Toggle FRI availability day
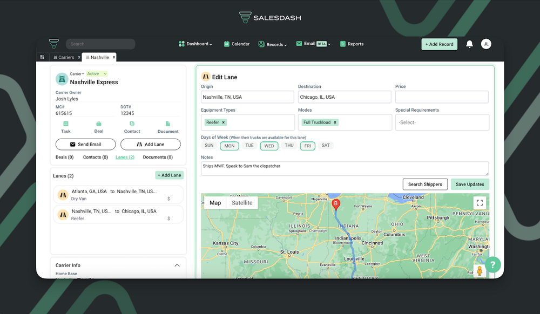This screenshot has height=314, width=540. coord(308,146)
